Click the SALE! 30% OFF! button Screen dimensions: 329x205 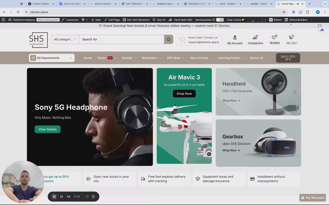(x=288, y=58)
